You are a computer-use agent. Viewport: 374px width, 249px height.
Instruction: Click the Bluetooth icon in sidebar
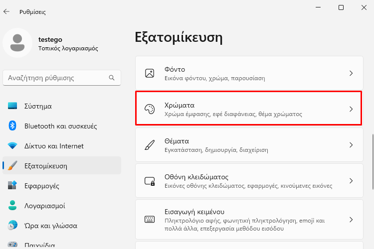[x=12, y=125]
